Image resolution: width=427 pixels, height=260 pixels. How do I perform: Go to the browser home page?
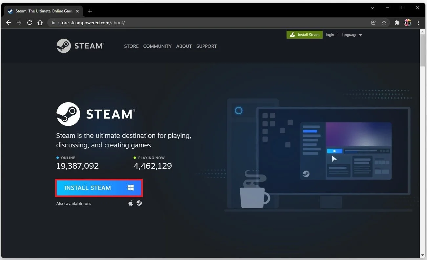click(x=40, y=23)
